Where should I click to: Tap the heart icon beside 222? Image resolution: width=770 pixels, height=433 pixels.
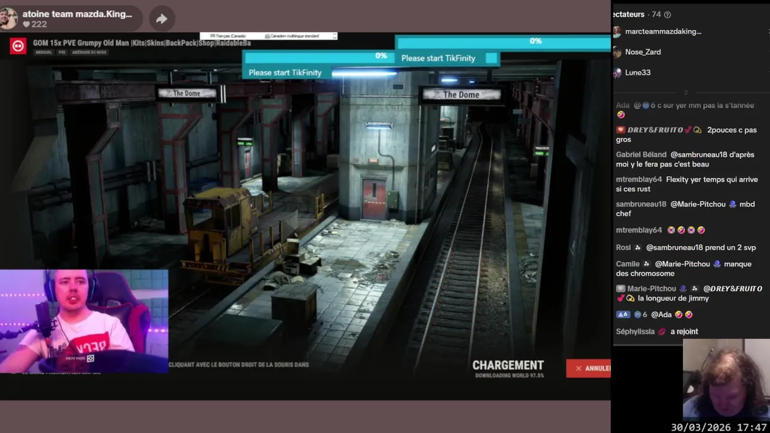[26, 24]
